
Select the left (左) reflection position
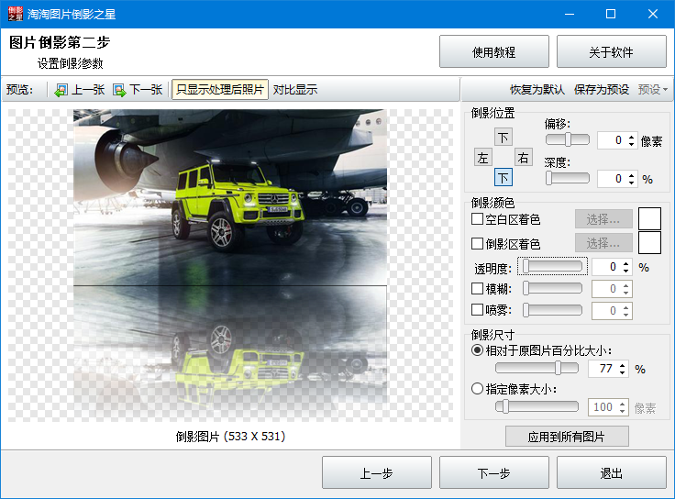482,158
